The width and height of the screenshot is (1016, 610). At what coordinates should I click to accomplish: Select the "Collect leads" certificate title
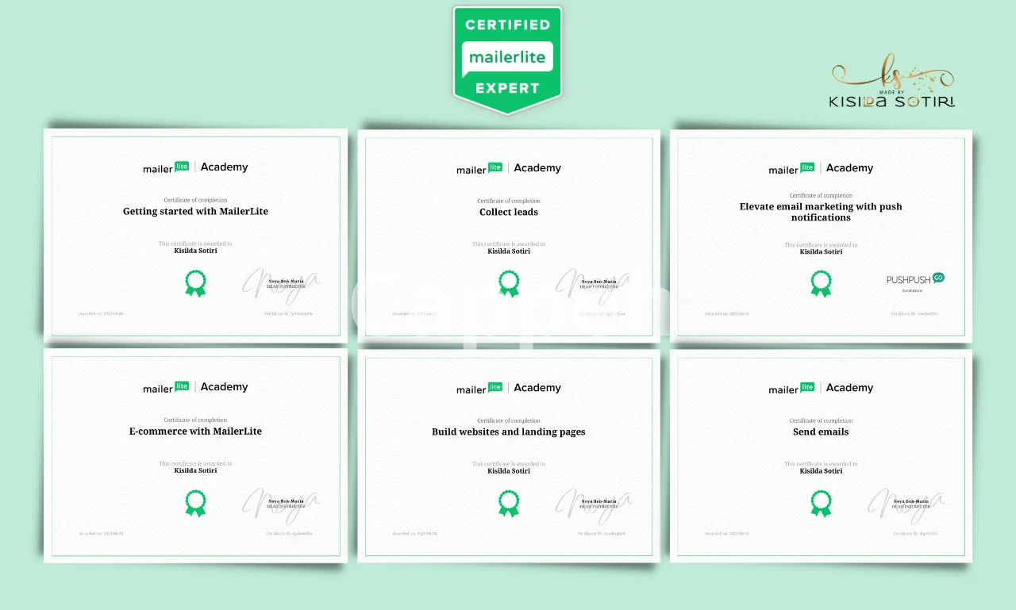[x=509, y=213]
